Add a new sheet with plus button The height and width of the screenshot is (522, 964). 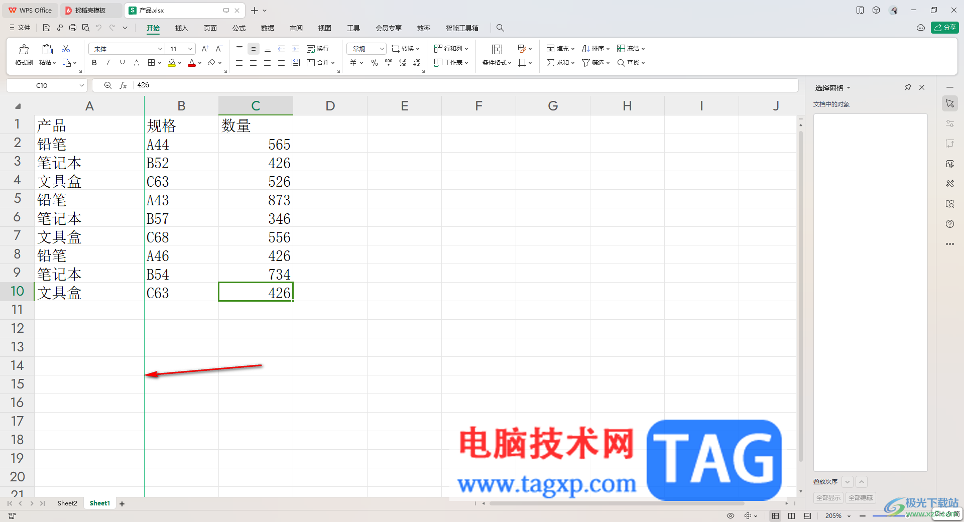[x=122, y=503]
